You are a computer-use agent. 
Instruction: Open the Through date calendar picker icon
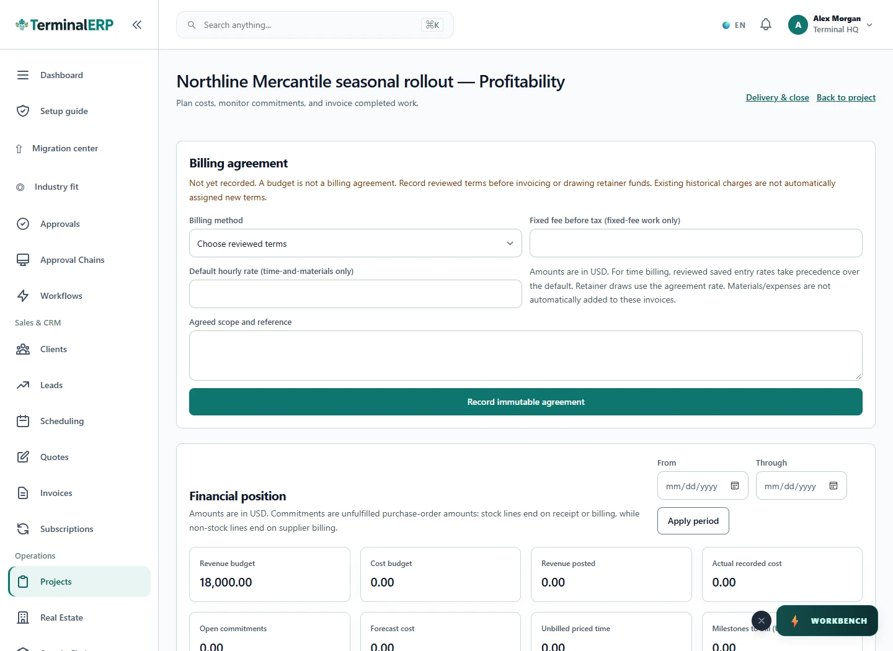coord(833,486)
